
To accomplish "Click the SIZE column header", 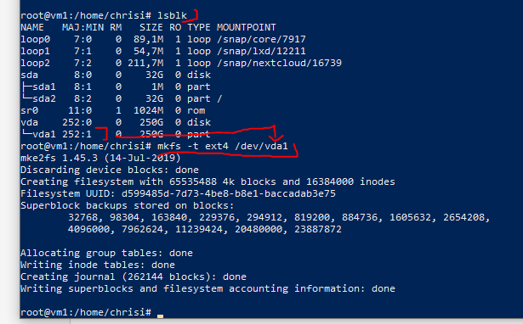I will coord(151,27).
